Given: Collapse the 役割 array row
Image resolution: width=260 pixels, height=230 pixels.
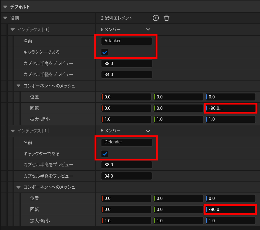Looking at the screenshot, I should click(x=5, y=18).
